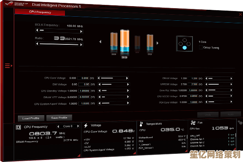Select the highlighted blue core circle
Screen dimensions: 243x162
pos(184,48)
